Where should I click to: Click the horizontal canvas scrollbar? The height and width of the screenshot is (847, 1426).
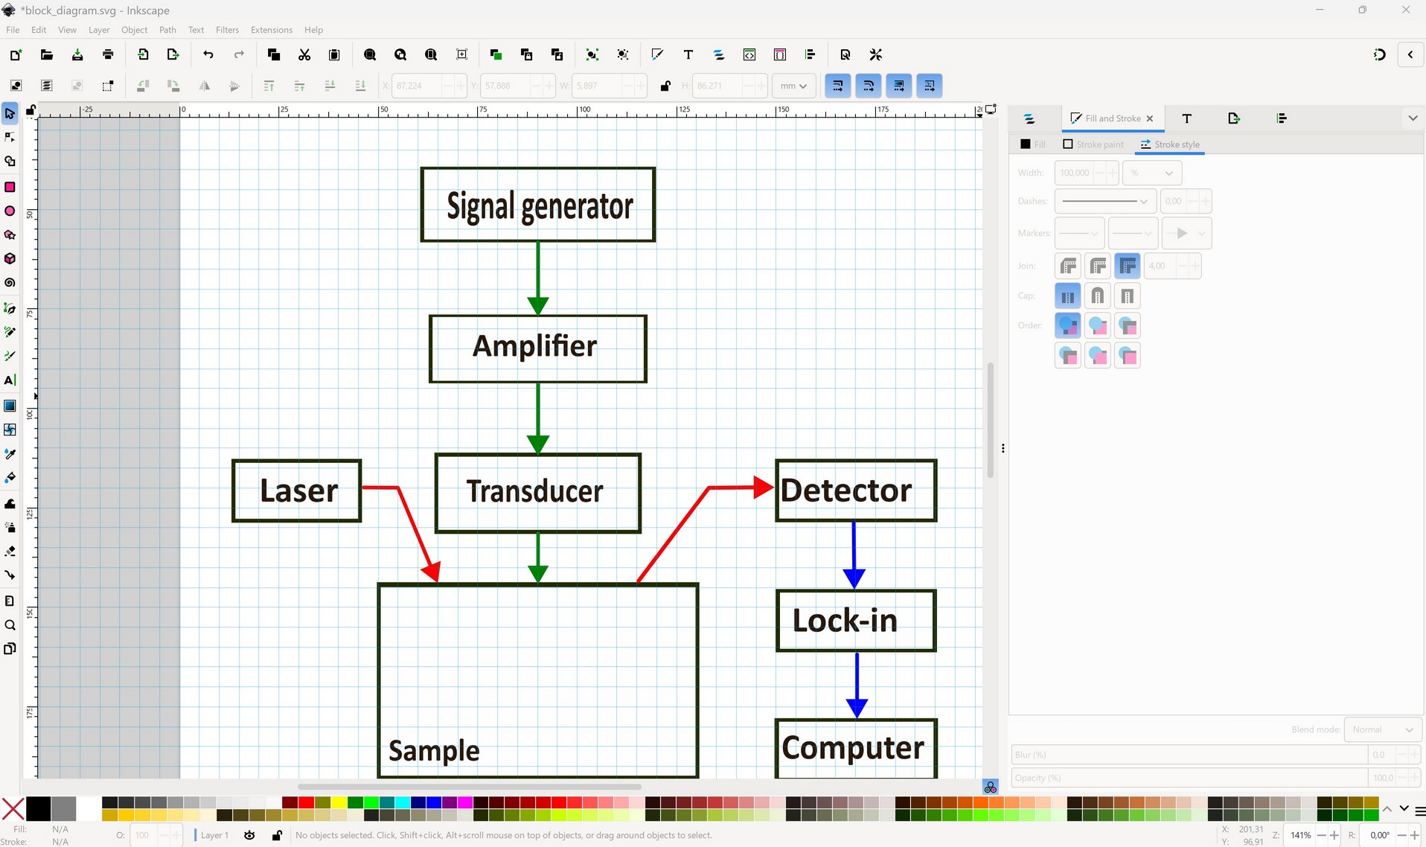(x=469, y=786)
